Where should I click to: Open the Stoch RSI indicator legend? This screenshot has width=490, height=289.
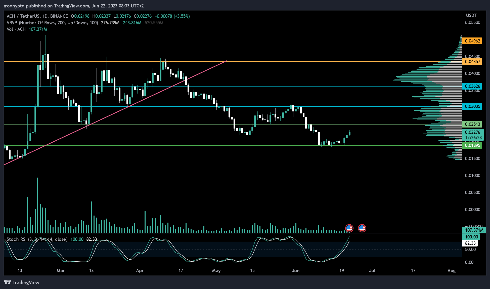pos(37,239)
